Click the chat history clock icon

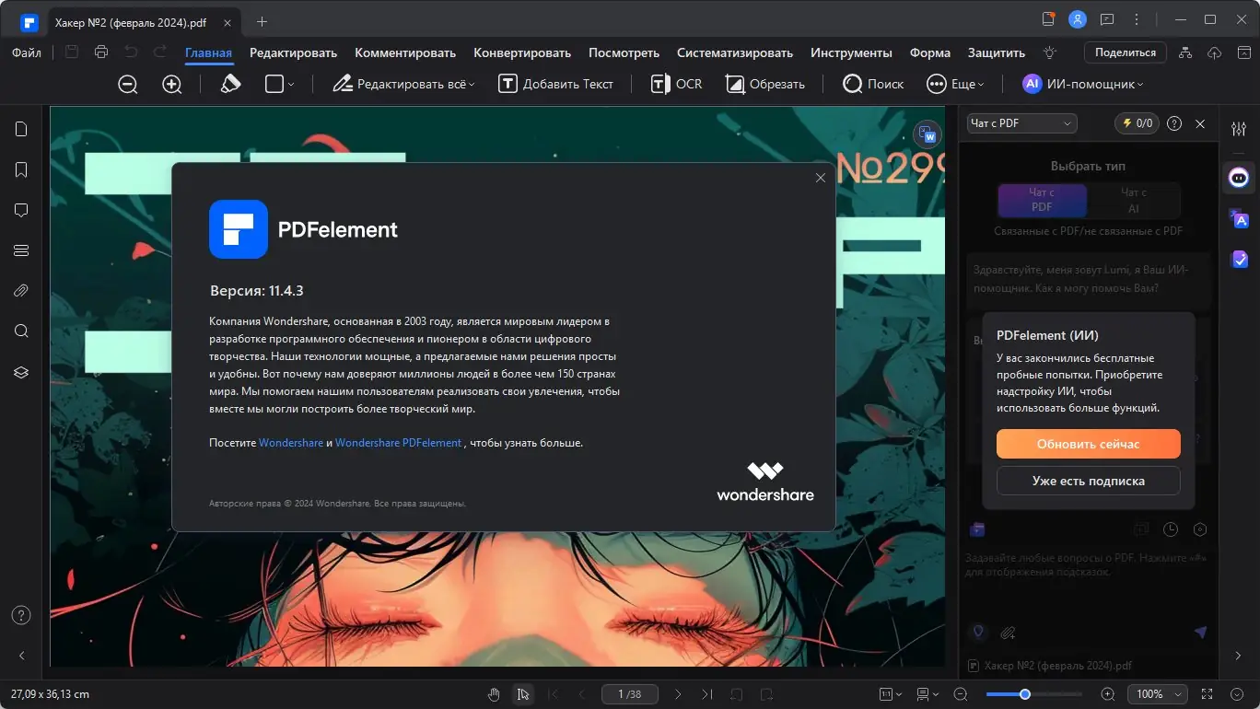[x=1171, y=529]
